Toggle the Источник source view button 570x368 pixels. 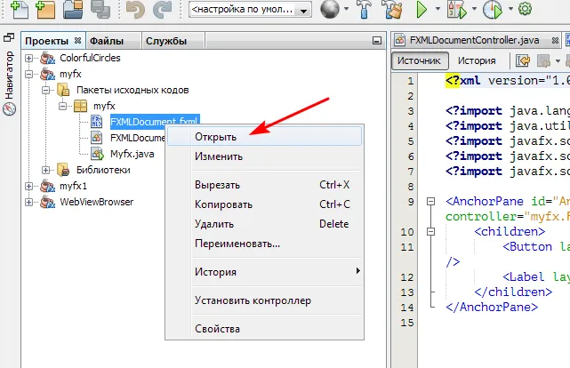tap(419, 60)
